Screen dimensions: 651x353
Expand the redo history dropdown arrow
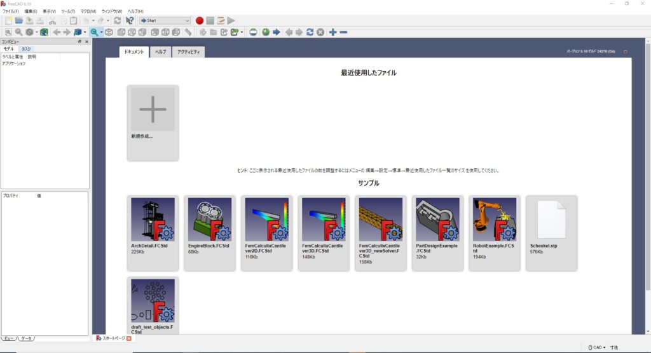[108, 21]
